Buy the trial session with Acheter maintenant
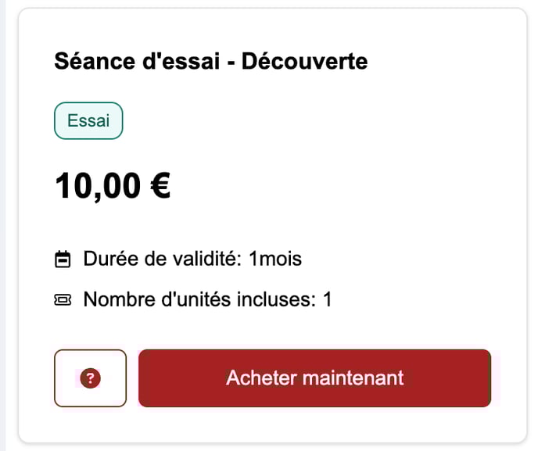 [x=314, y=378]
